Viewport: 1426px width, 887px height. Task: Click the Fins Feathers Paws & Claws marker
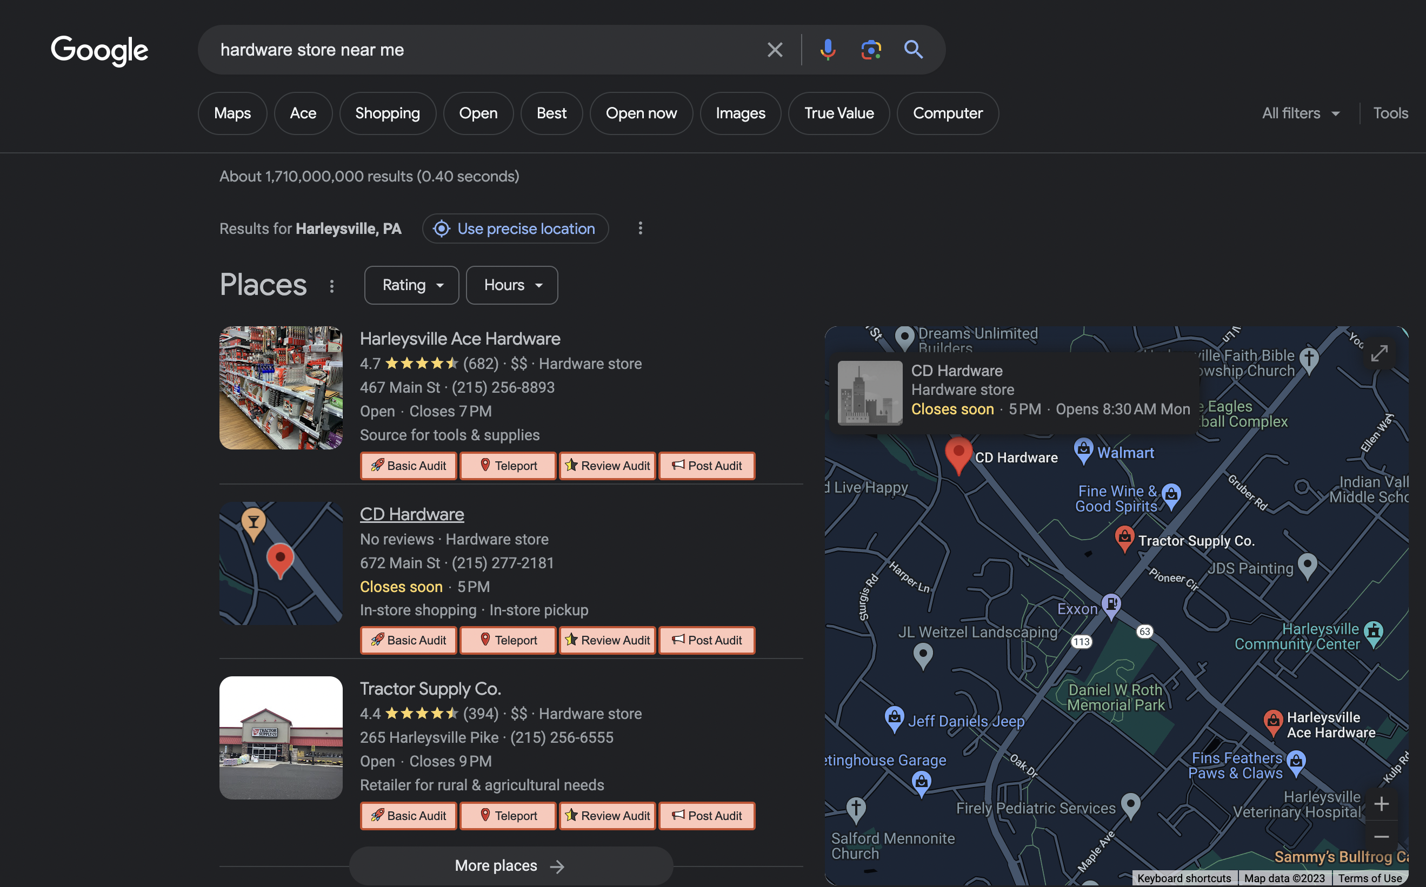1296,763
